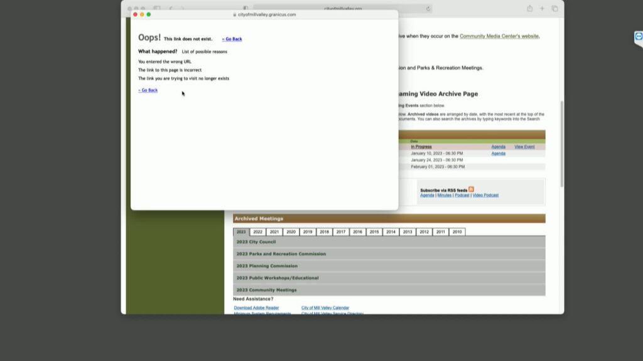643x361 pixels.
Task: Open Agenda for January 10, 2023 meeting
Action: click(498, 154)
